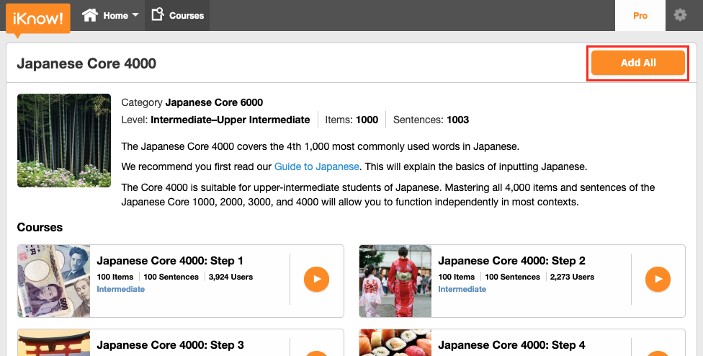The height and width of the screenshot is (356, 703).
Task: Open the Pro tab
Action: tap(640, 15)
